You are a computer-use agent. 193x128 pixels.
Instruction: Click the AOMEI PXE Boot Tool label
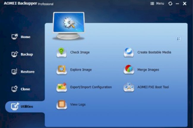(x=153, y=87)
